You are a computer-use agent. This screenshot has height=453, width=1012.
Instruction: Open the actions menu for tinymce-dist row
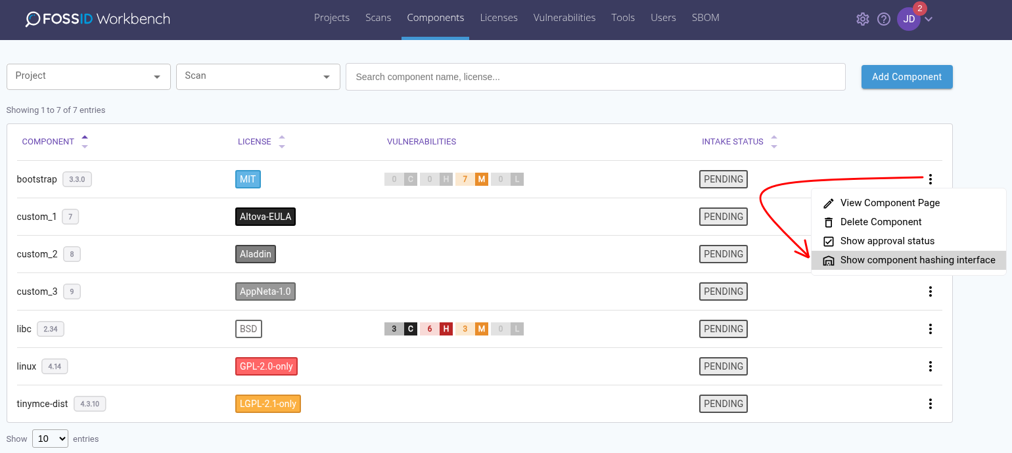pyautogui.click(x=931, y=404)
